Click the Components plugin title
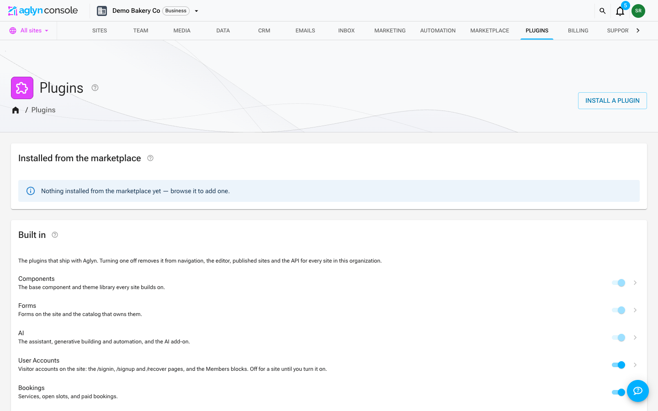658x411 pixels. (37, 279)
